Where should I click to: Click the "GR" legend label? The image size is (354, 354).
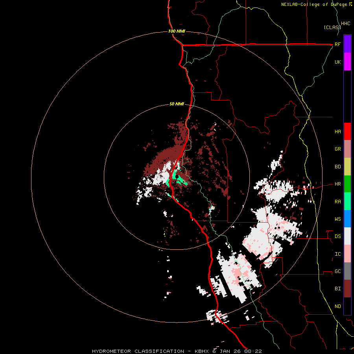point(337,149)
